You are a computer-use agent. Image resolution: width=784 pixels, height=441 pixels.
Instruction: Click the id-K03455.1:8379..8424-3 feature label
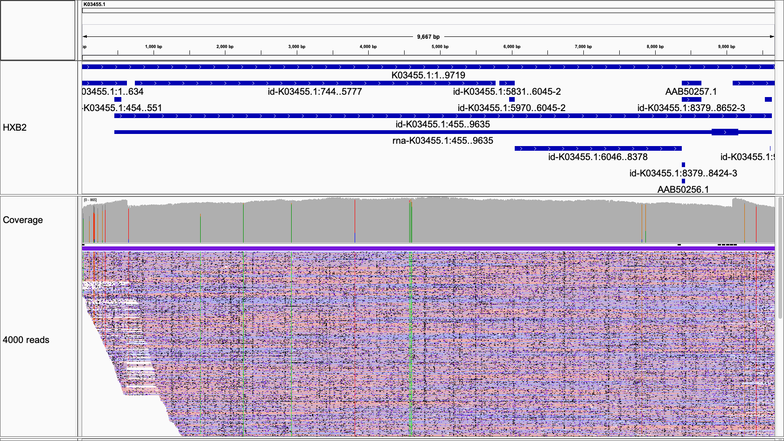coord(683,173)
